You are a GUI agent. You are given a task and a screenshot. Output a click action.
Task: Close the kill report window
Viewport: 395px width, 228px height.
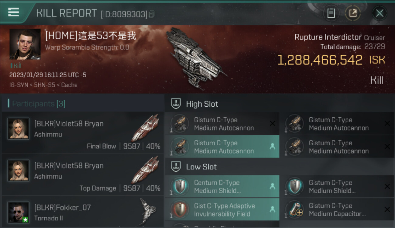click(380, 13)
